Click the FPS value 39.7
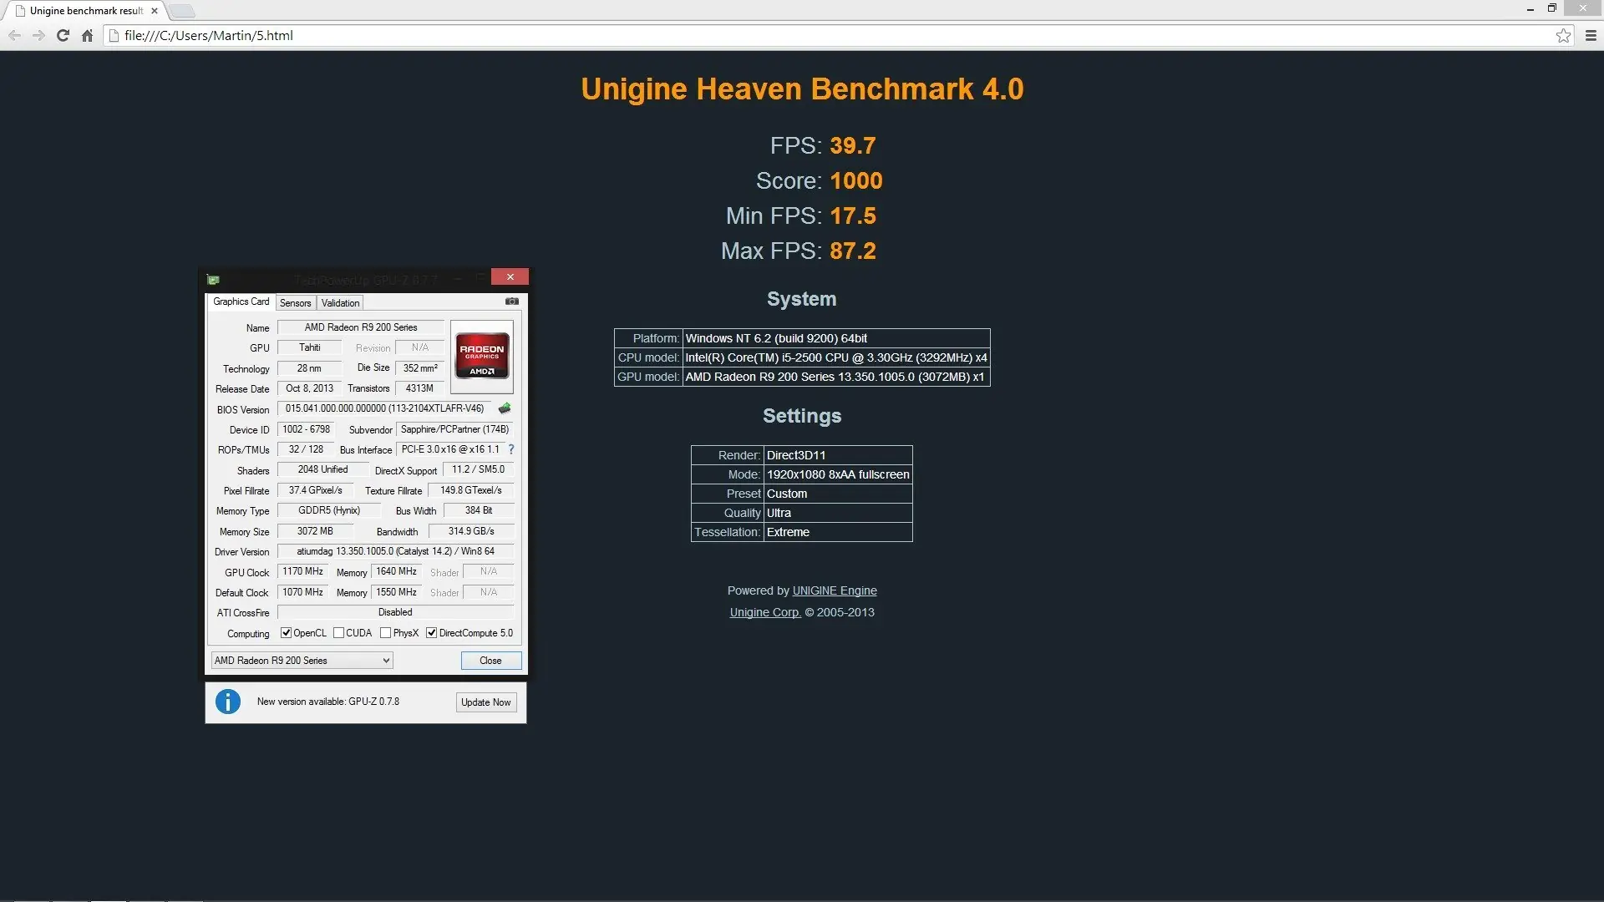Image resolution: width=1604 pixels, height=902 pixels. (853, 145)
